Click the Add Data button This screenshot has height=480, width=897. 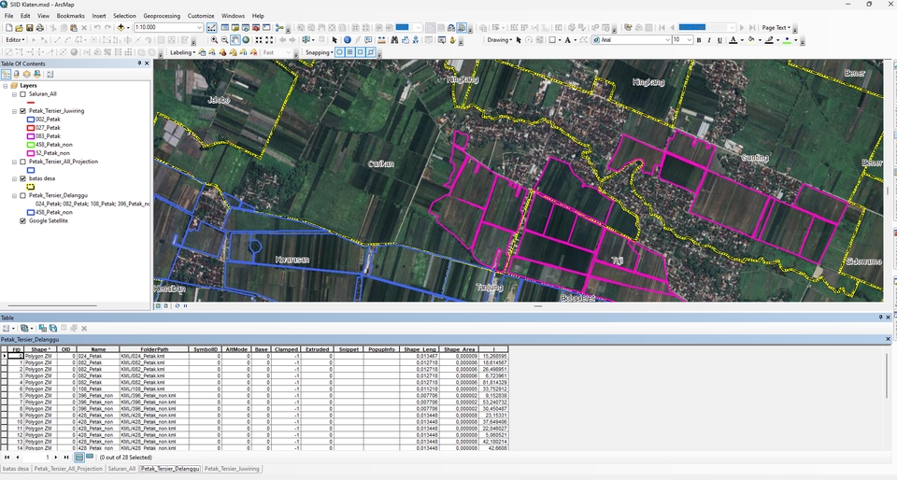pos(121,28)
